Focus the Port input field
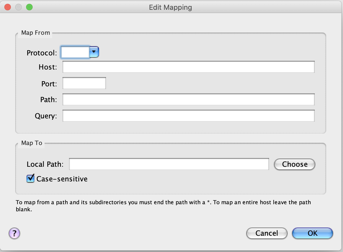This screenshot has width=343, height=252. tap(84, 83)
